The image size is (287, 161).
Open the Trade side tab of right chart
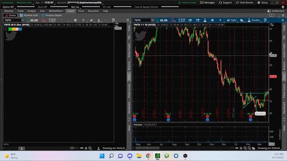pyautogui.click(x=284, y=28)
